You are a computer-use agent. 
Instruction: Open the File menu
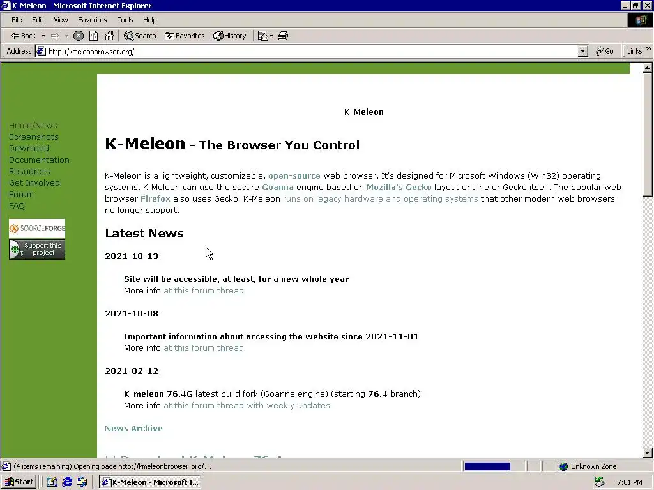point(17,20)
